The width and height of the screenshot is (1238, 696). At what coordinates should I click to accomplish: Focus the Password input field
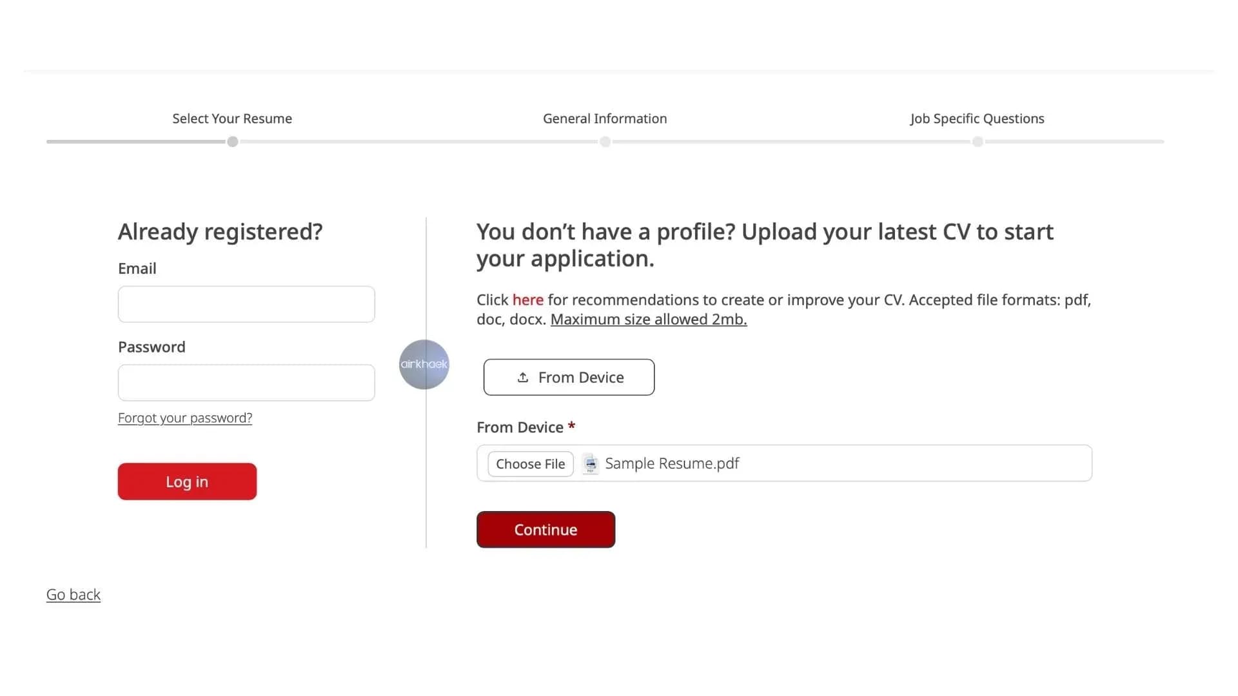coord(246,383)
